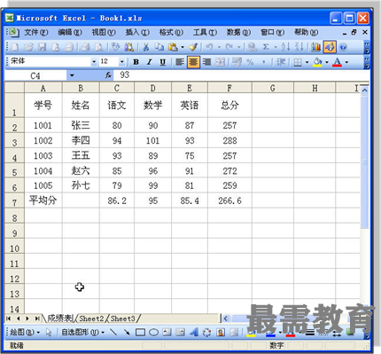
Task: Select row 7 header
Action: click(x=14, y=201)
